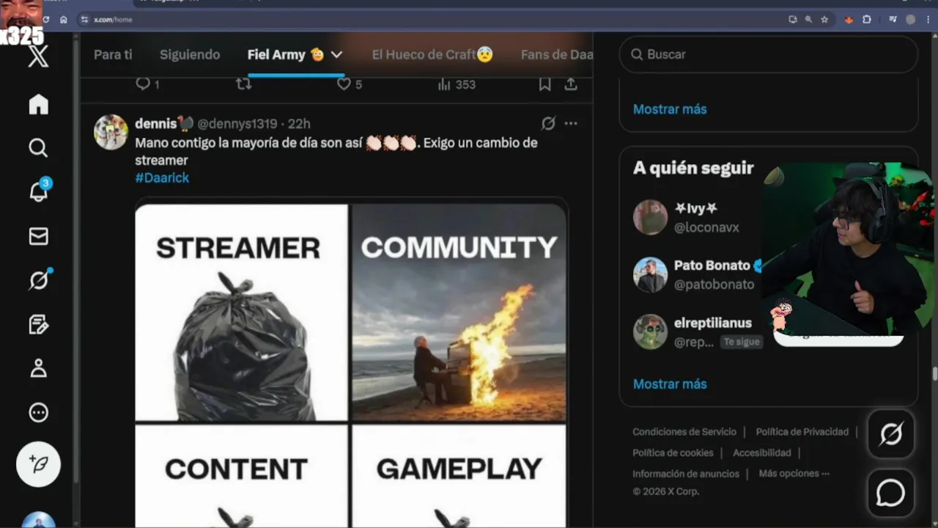The image size is (938, 528).
Task: Switch to the Siguiendo tab
Action: (x=190, y=54)
